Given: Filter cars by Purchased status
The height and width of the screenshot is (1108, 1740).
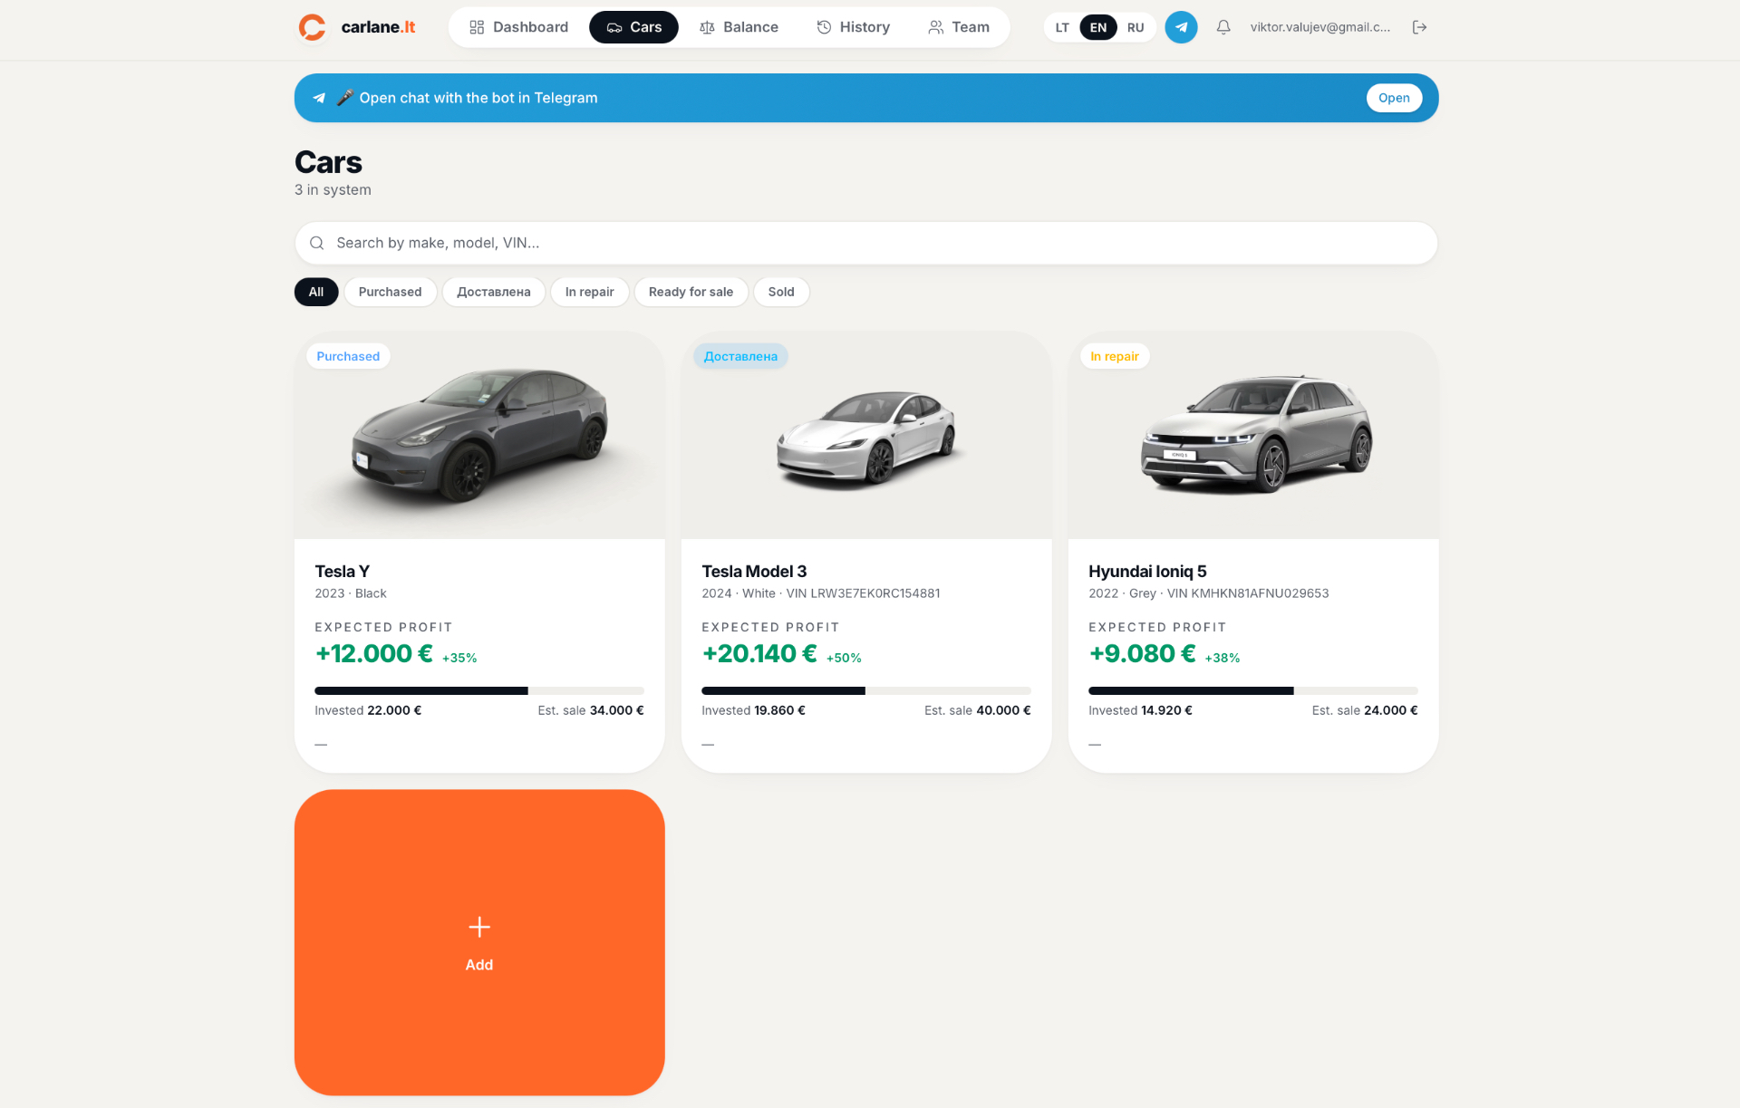Looking at the screenshot, I should click(x=390, y=292).
